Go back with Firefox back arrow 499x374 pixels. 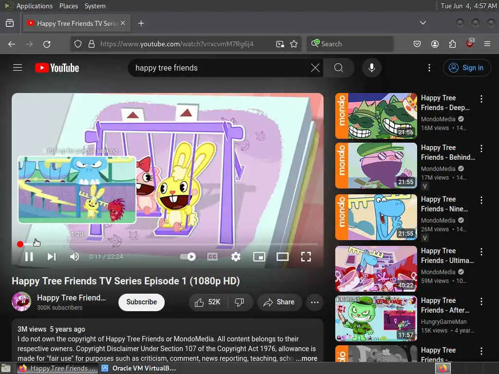coord(12,44)
